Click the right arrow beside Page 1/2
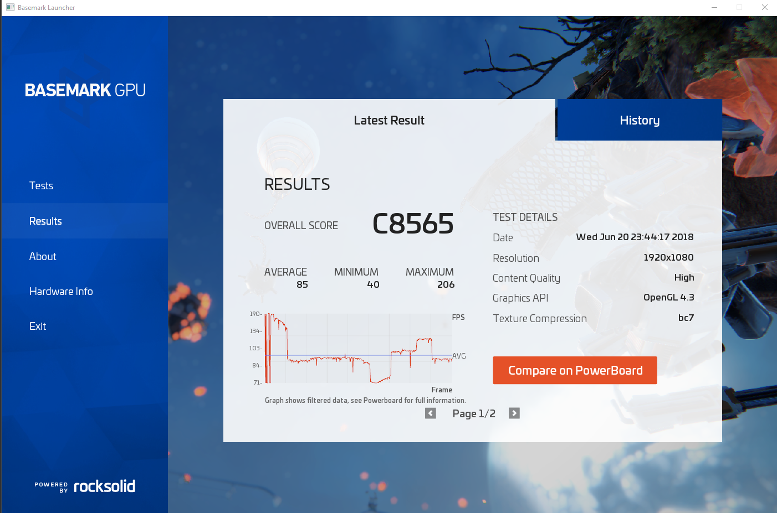 pyautogui.click(x=514, y=413)
